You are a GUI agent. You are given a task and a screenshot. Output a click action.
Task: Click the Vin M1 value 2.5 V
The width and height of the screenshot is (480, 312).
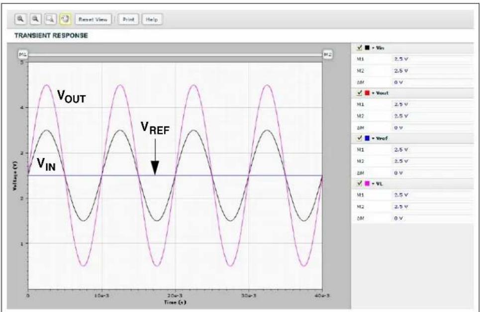(401, 59)
